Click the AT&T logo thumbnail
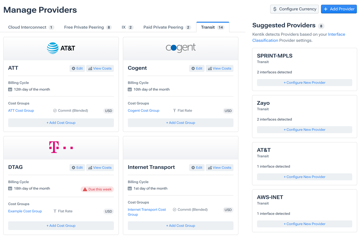This screenshot has width=360, height=236. [x=61, y=48]
